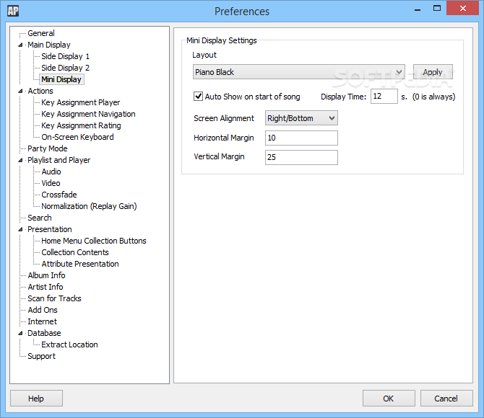Image resolution: width=484 pixels, height=418 pixels.
Task: Select Side Display 2 tree item
Action: pos(66,68)
